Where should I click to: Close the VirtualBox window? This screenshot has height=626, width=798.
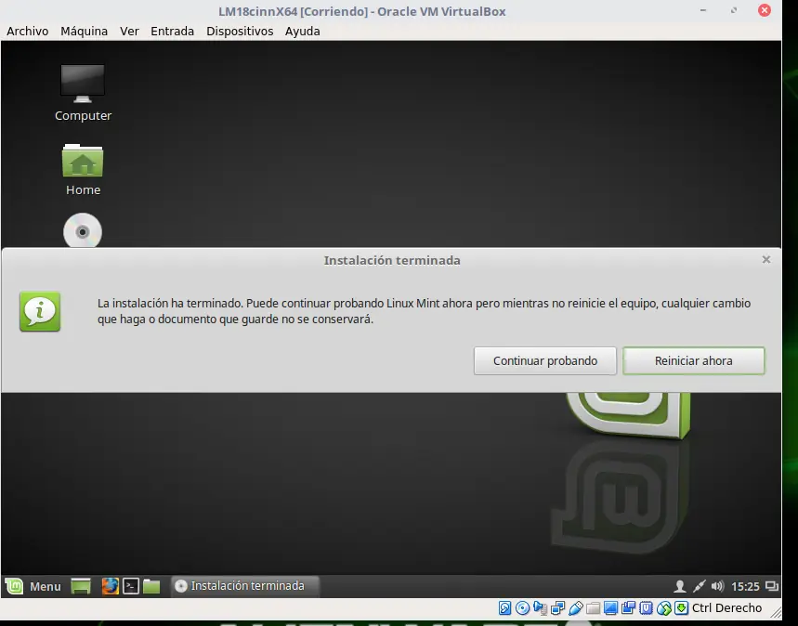point(765,10)
